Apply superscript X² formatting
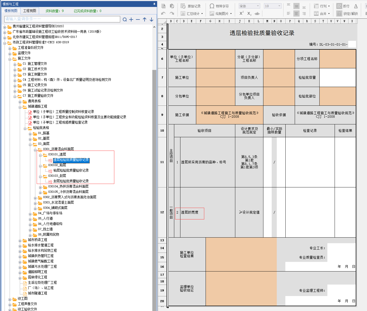This screenshot has width=367, height=311. [x=241, y=13]
